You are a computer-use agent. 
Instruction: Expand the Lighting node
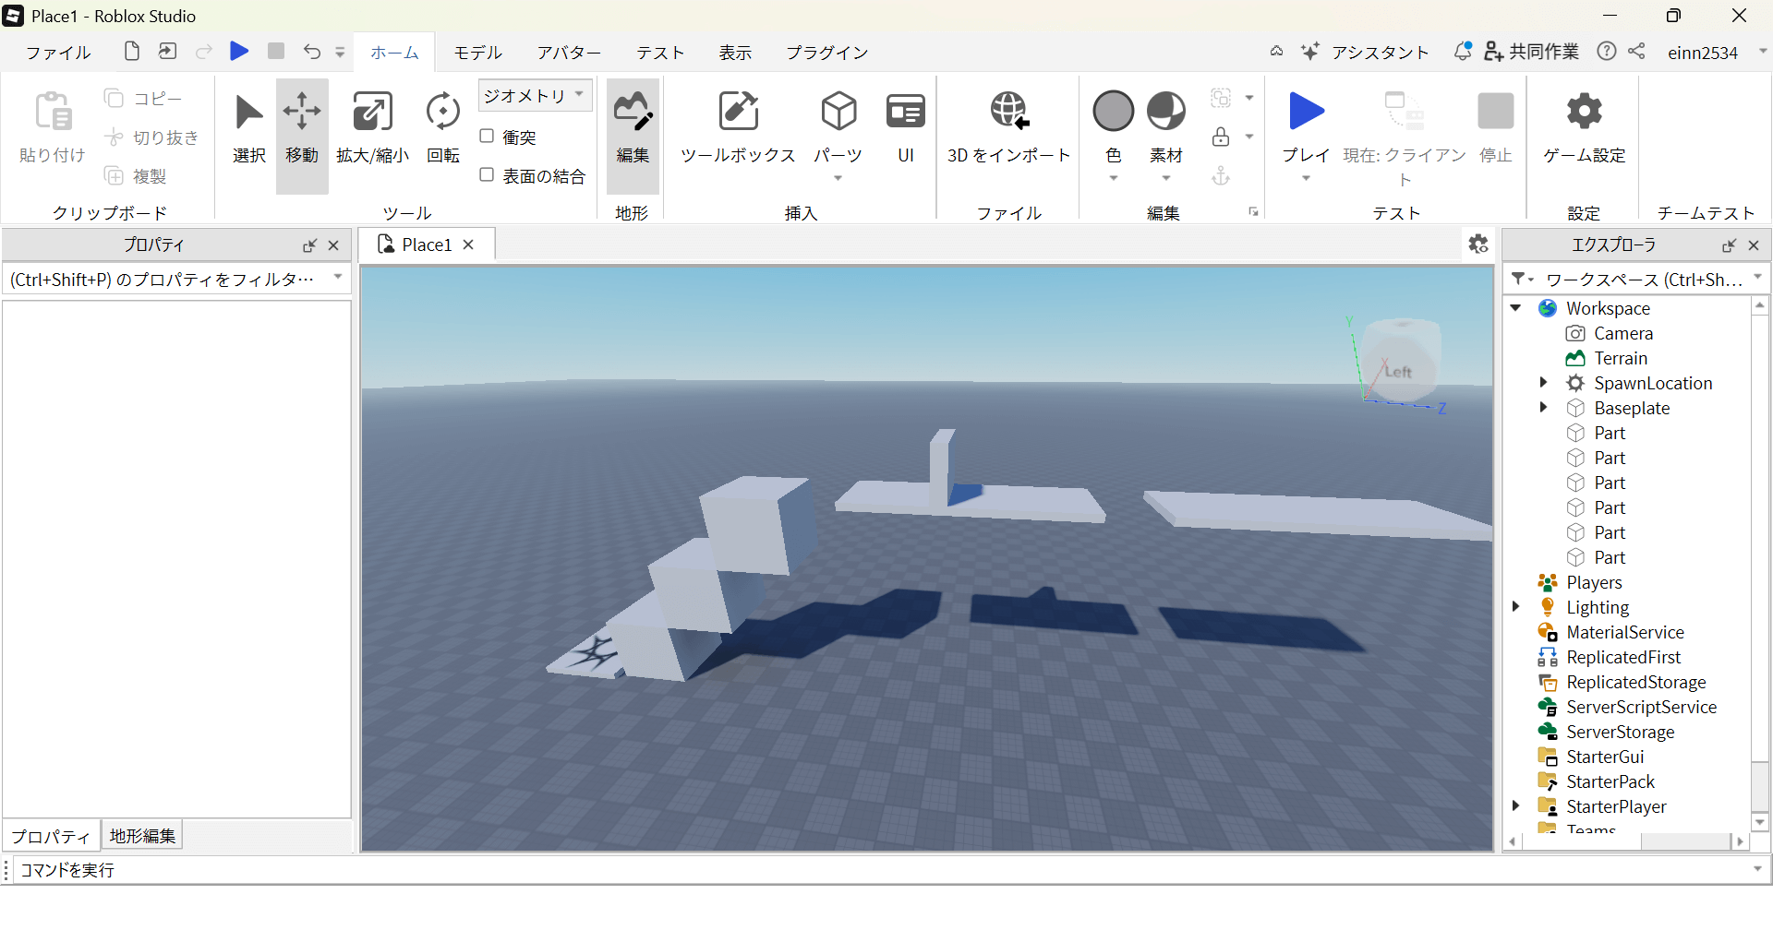1516,606
